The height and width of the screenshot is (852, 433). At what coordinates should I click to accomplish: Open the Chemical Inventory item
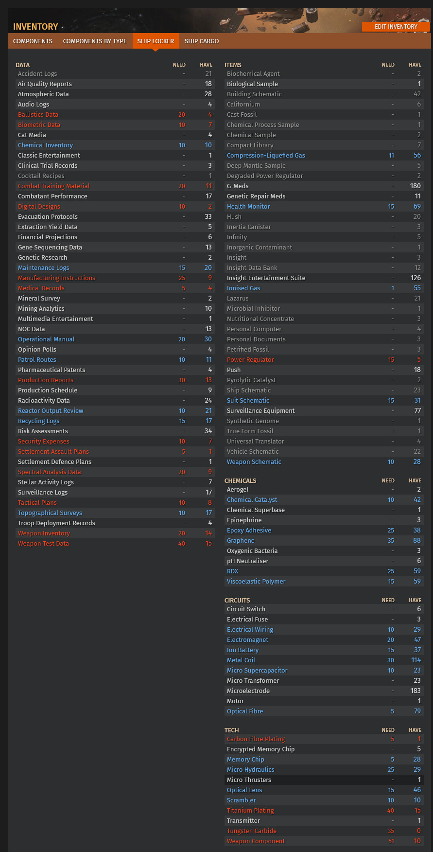coord(45,145)
